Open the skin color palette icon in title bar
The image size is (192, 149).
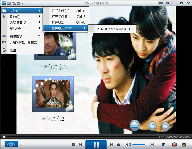[167, 3]
